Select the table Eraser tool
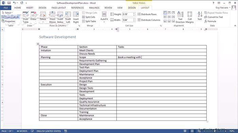Screen dimensions: 238x133 click(33, 16)
